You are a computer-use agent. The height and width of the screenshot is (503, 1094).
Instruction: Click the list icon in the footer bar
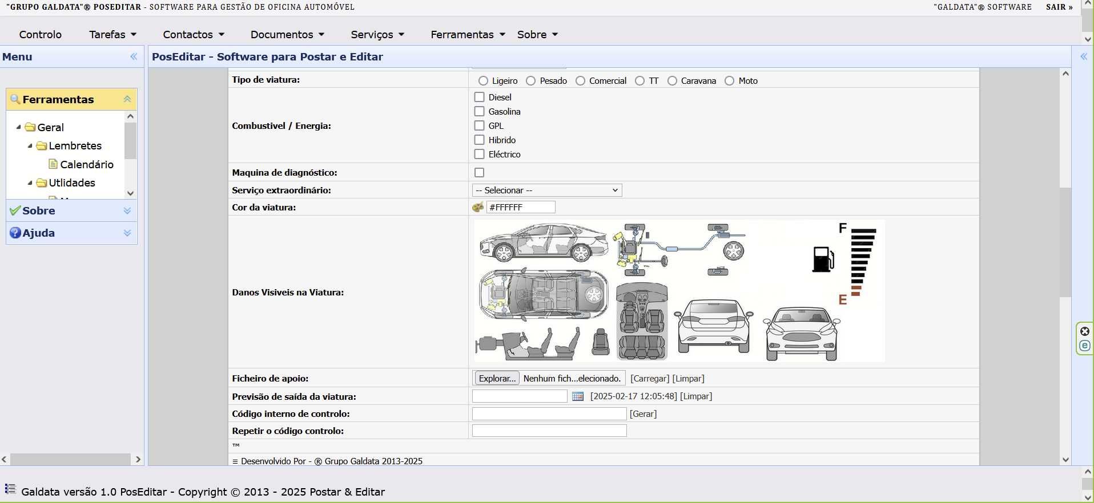point(10,489)
